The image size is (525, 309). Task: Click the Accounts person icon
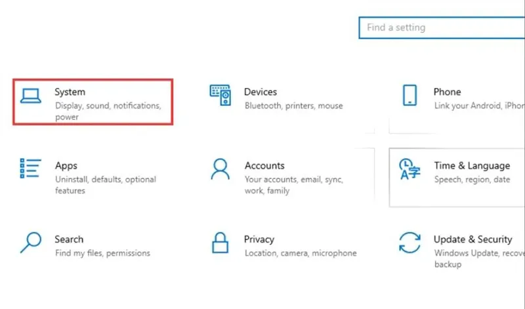click(220, 169)
